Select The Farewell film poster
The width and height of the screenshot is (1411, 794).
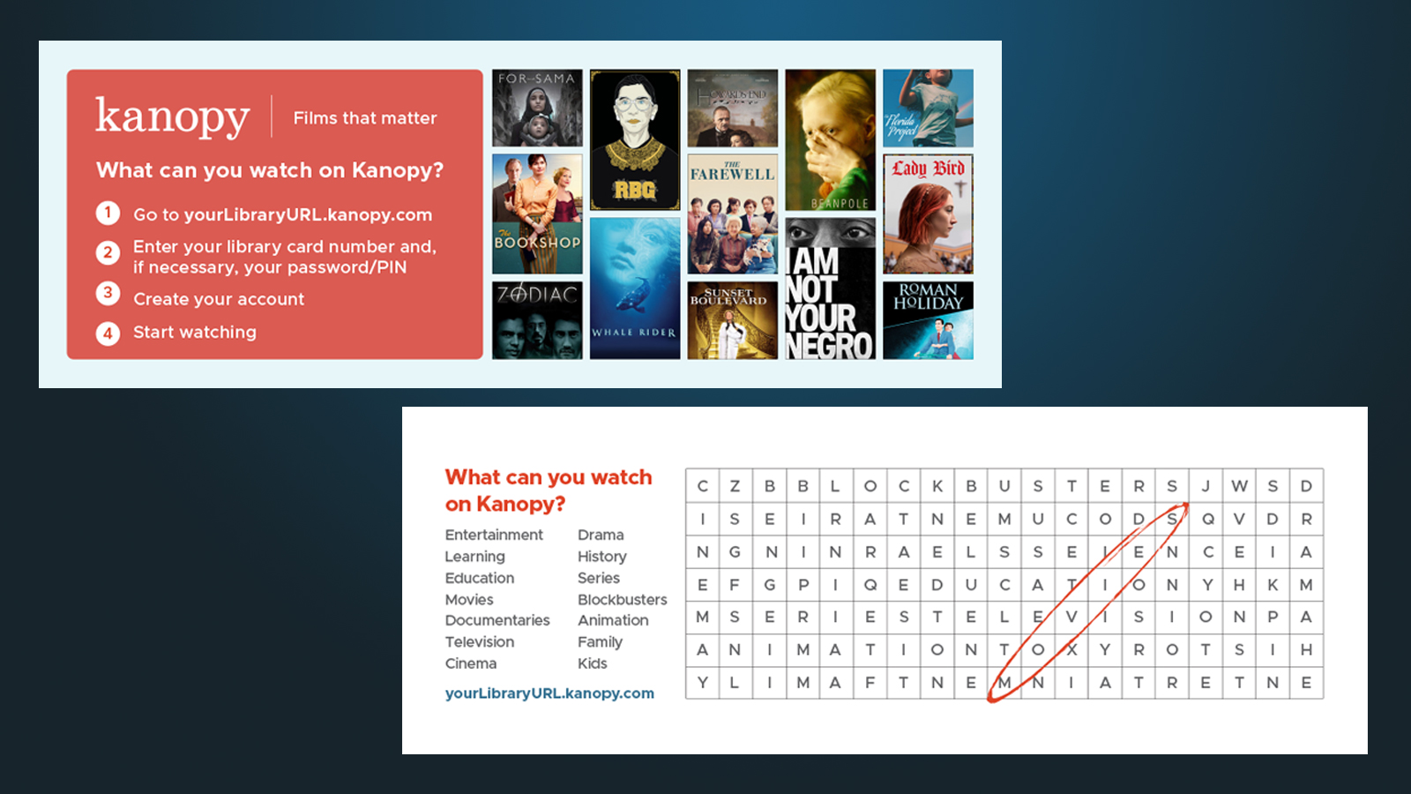pyautogui.click(x=733, y=214)
